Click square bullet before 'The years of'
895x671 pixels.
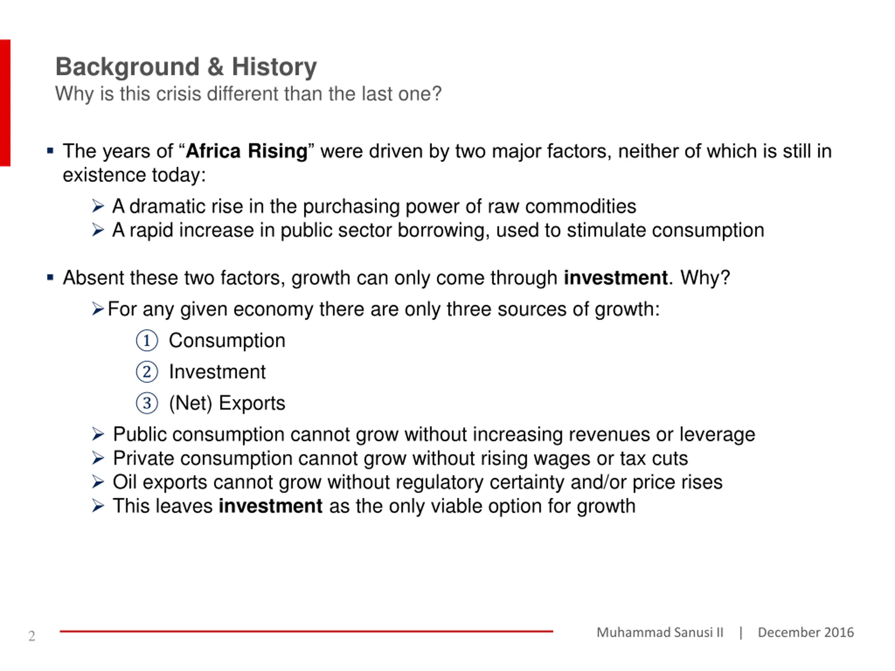[x=50, y=151]
